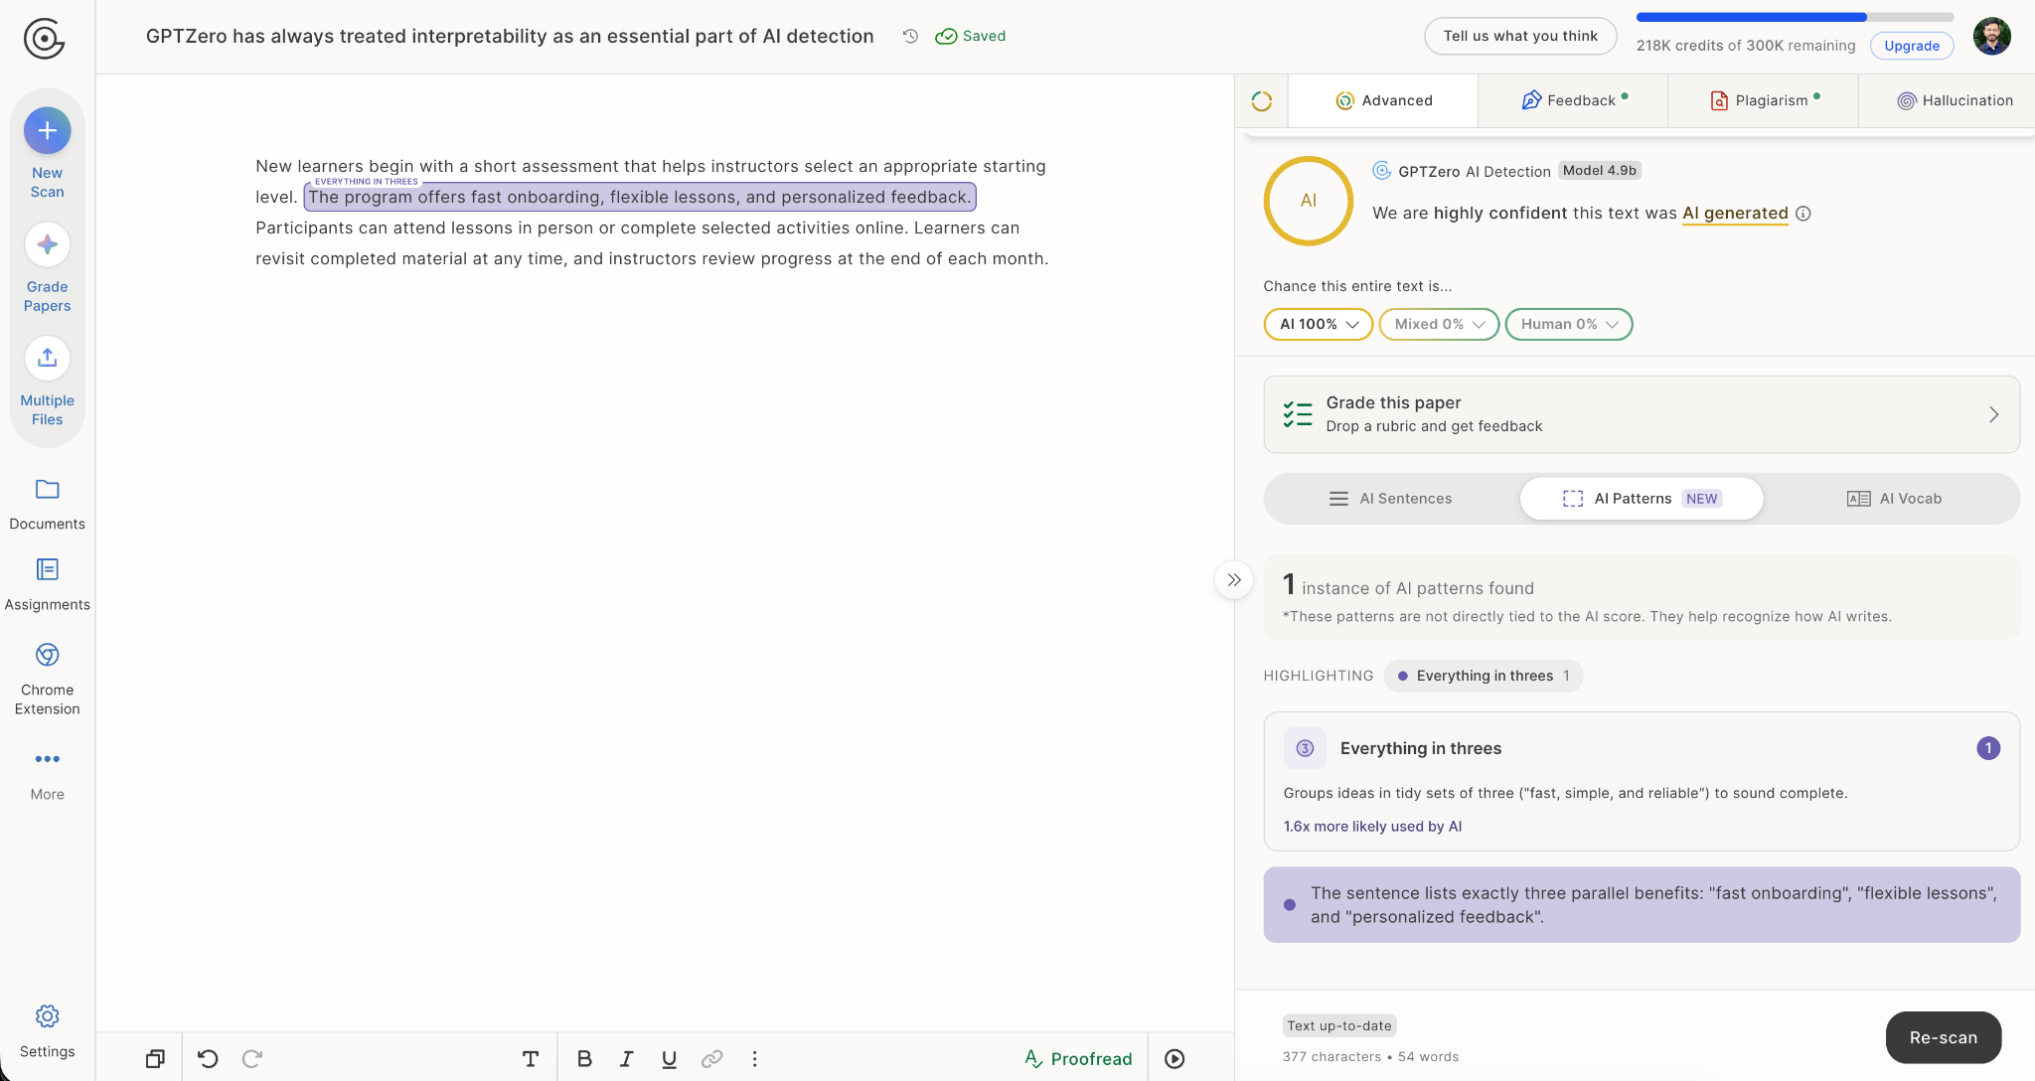Click the scan status circle icon

1262,100
